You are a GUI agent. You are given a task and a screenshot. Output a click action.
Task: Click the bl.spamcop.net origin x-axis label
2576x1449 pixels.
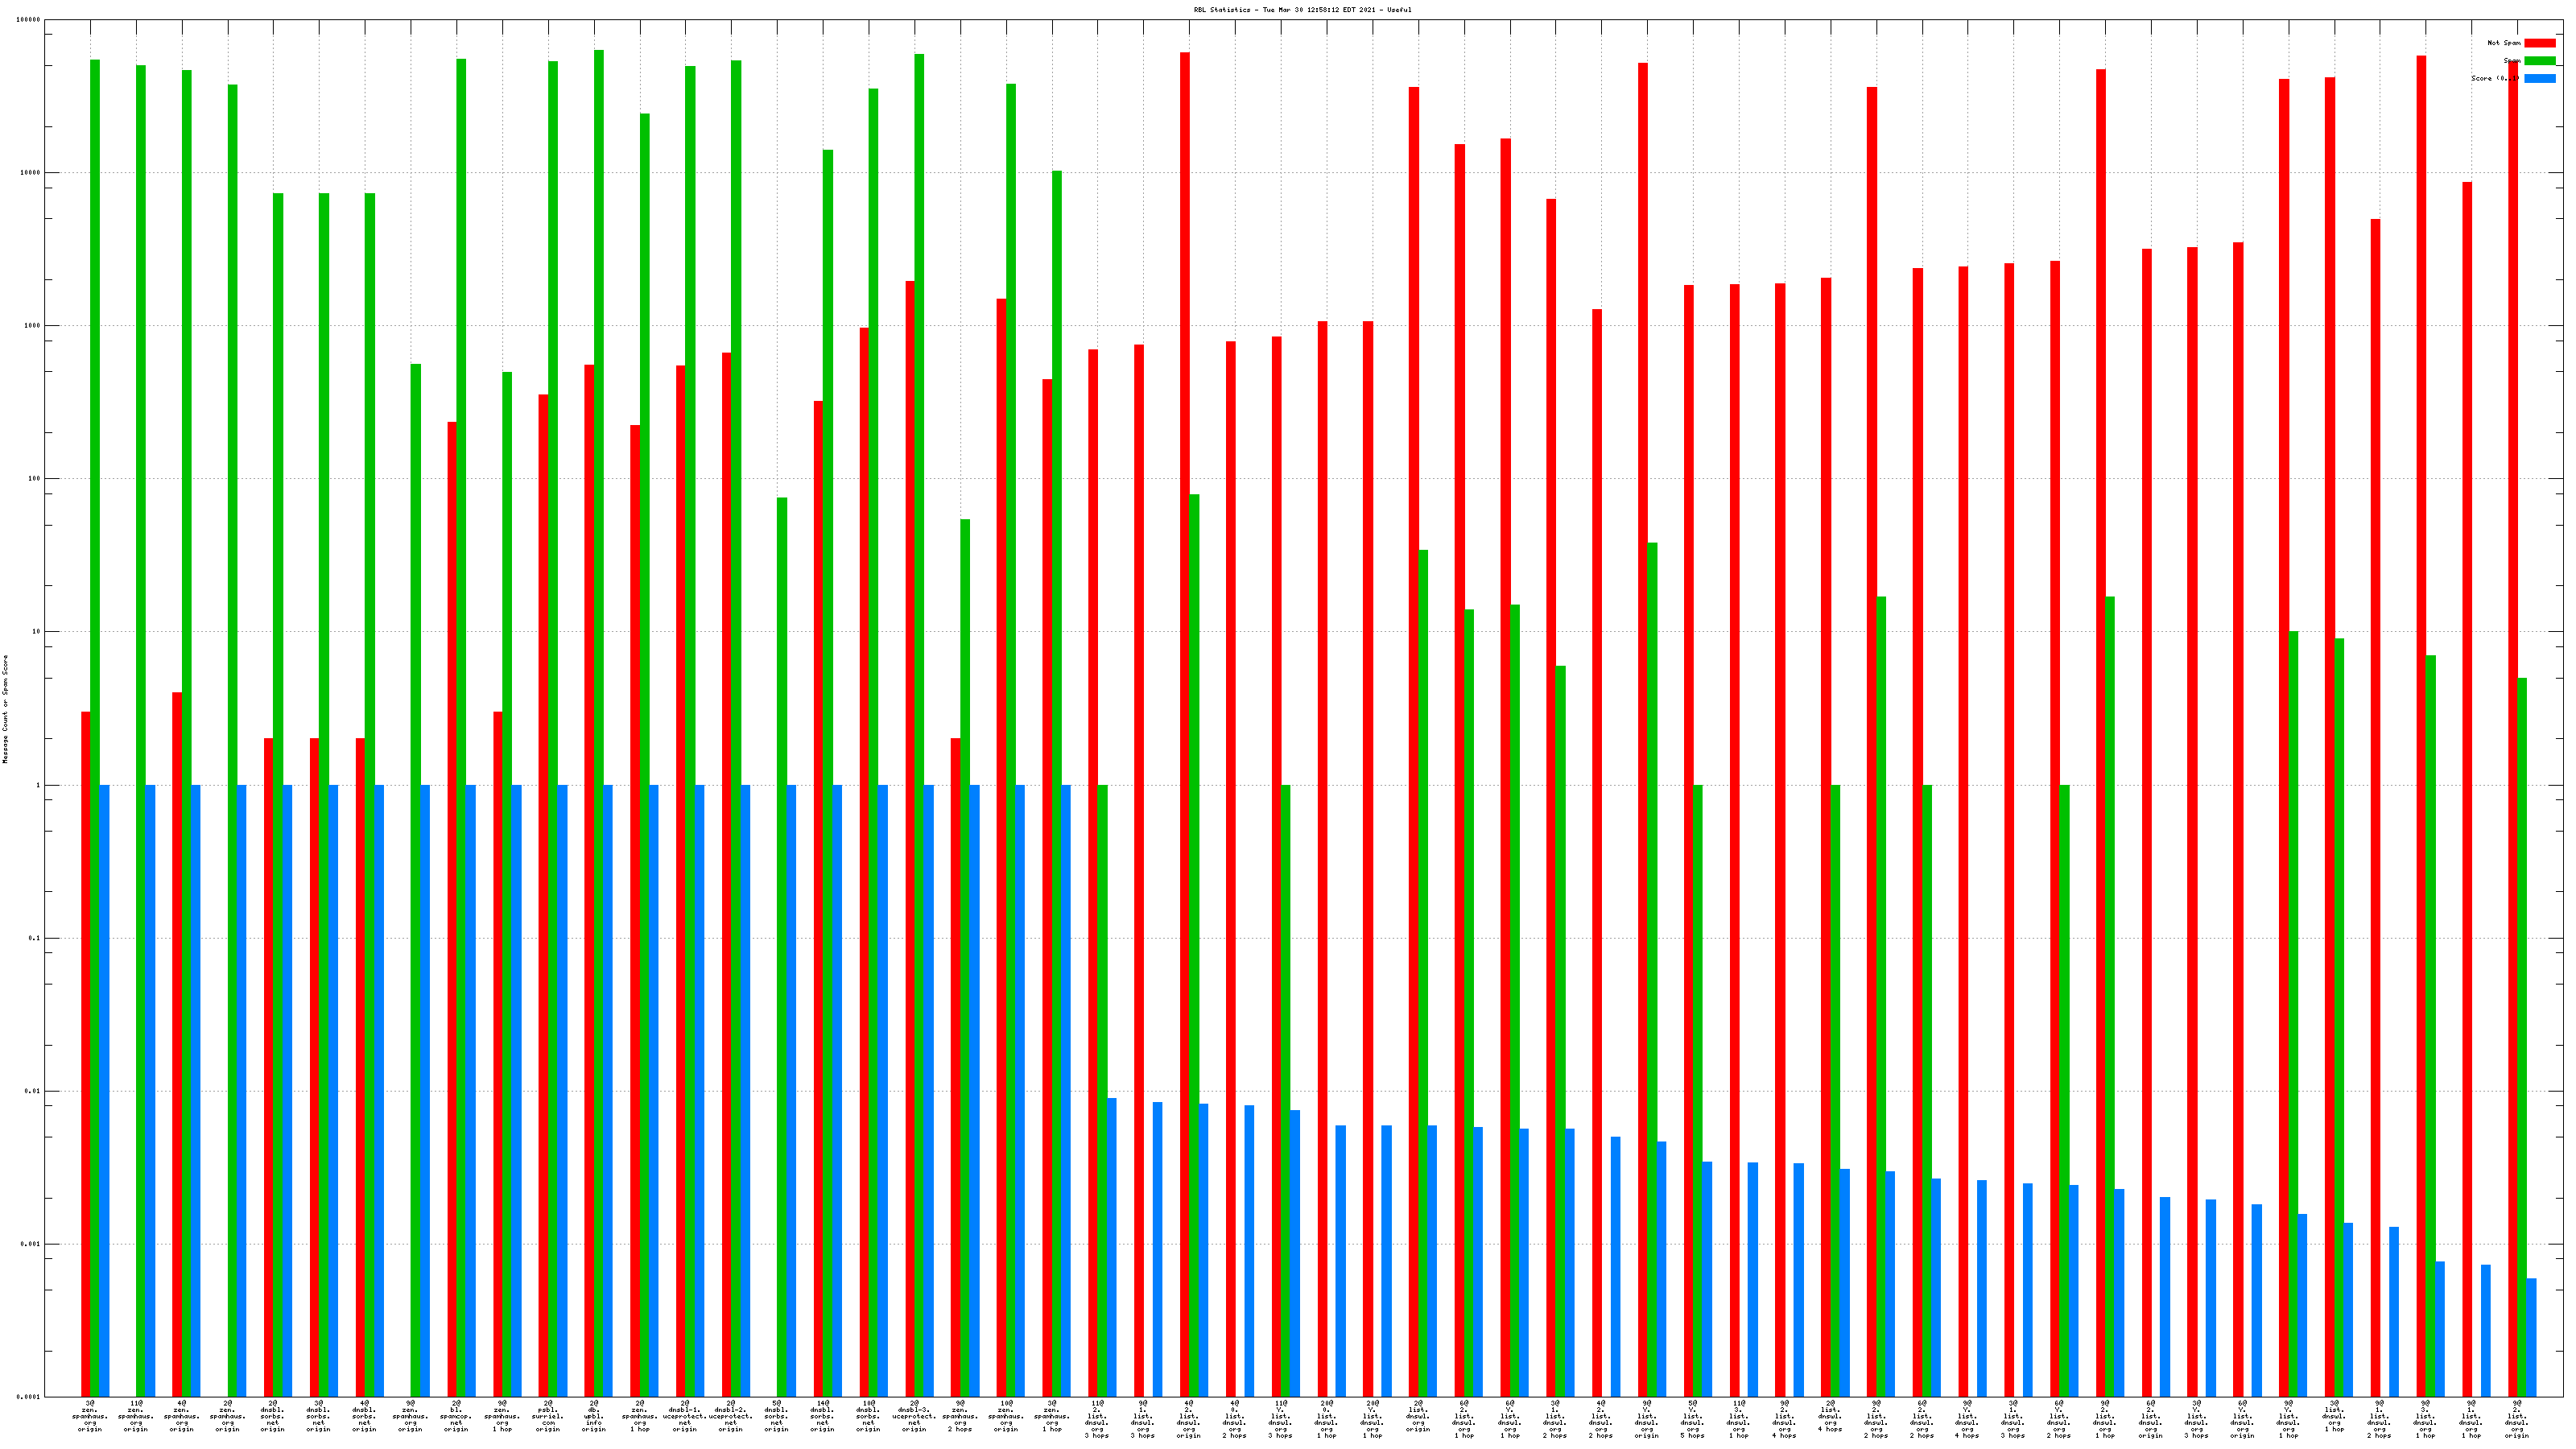click(456, 1416)
